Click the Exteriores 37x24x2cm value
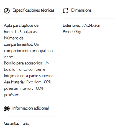This screenshot has height=131, width=118. point(91,25)
